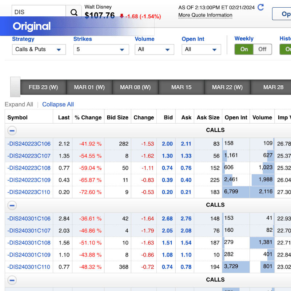Open the Open Int All dropdown
This screenshot has height=291, width=291.
point(202,49)
